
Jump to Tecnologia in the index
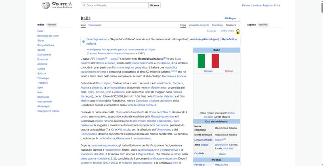pos(43,78)
